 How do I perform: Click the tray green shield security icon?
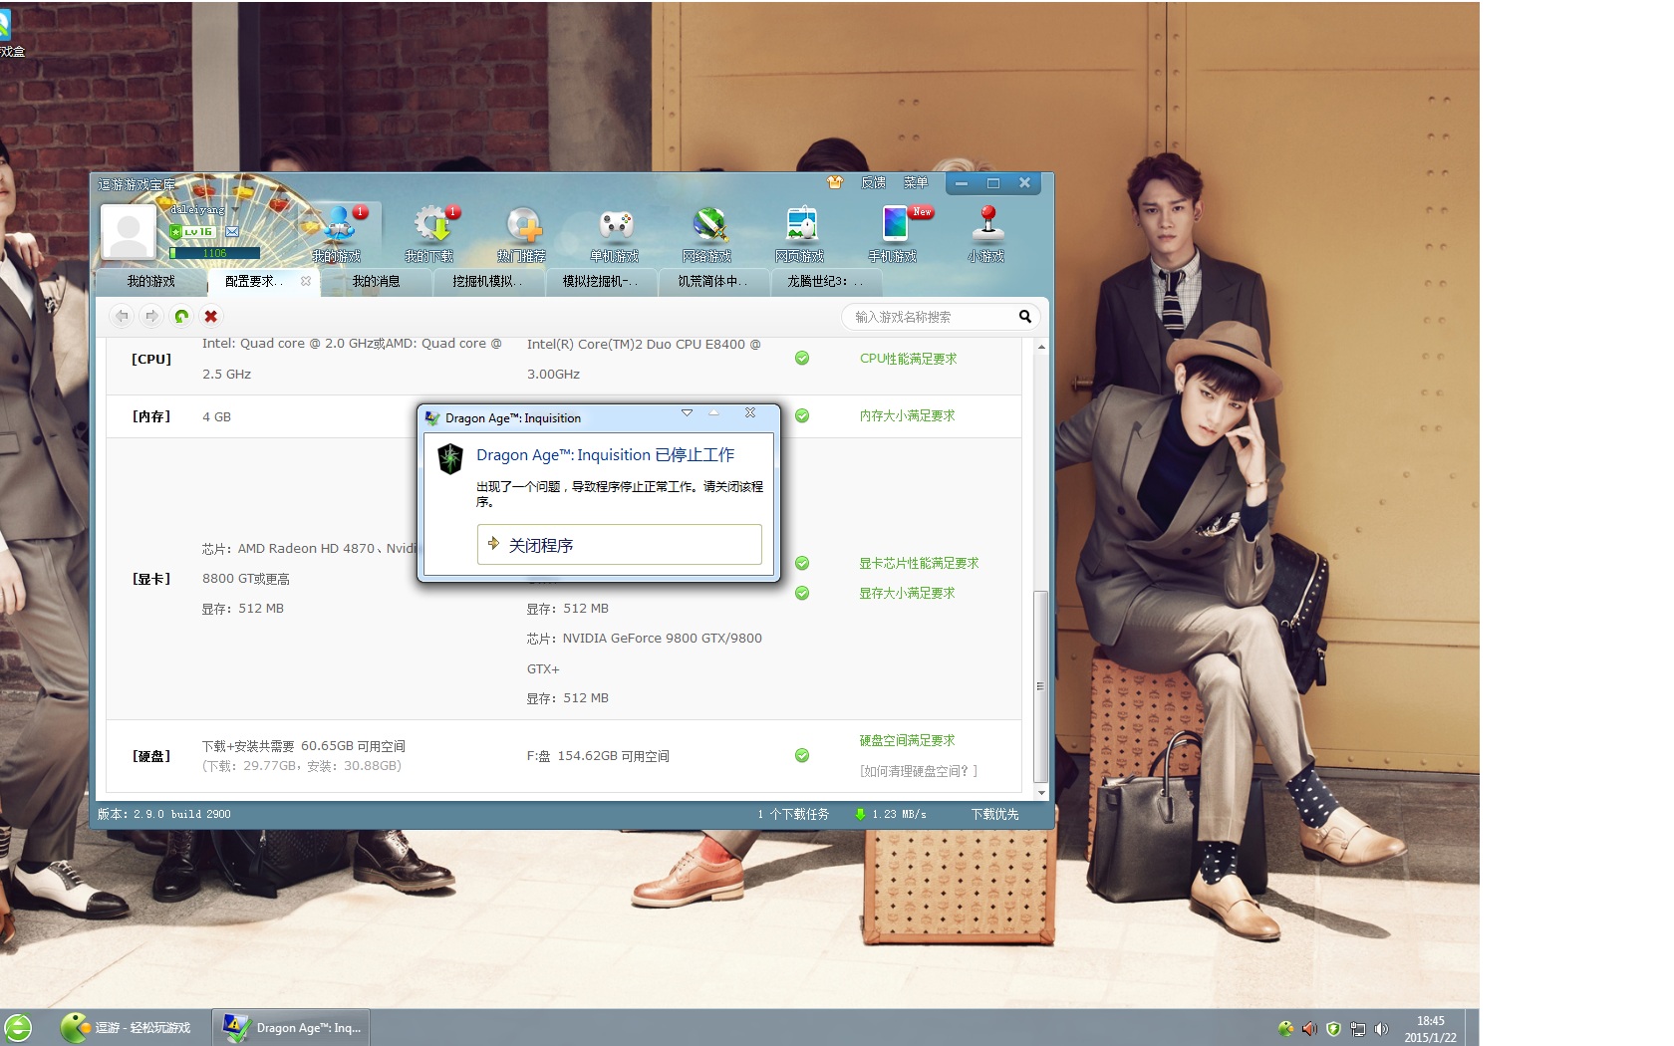point(1333,1029)
